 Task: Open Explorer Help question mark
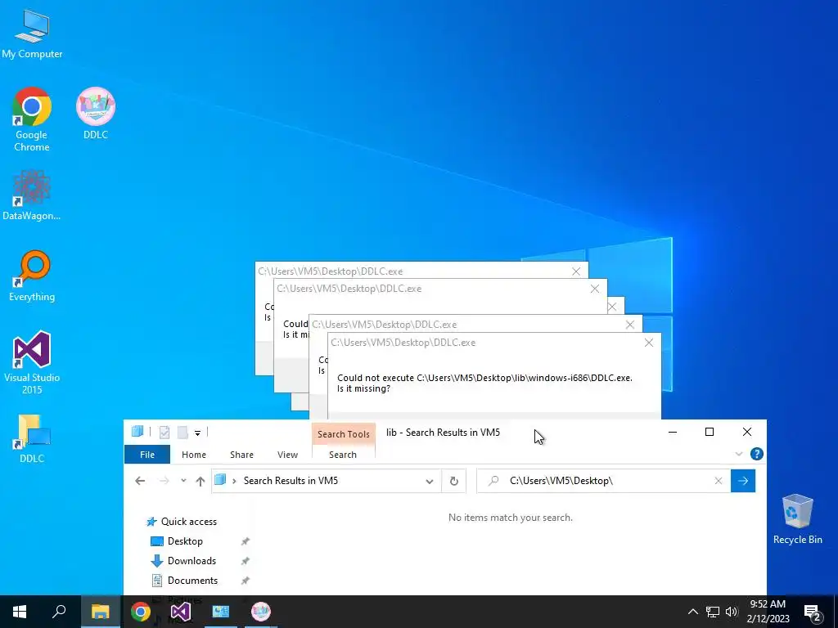[756, 454]
